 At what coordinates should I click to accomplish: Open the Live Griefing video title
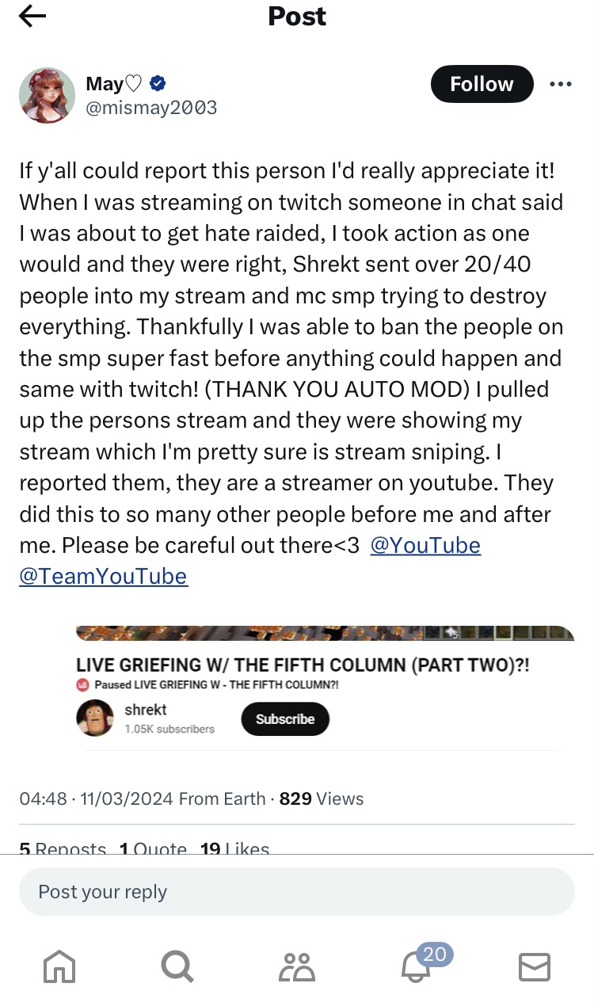click(303, 665)
